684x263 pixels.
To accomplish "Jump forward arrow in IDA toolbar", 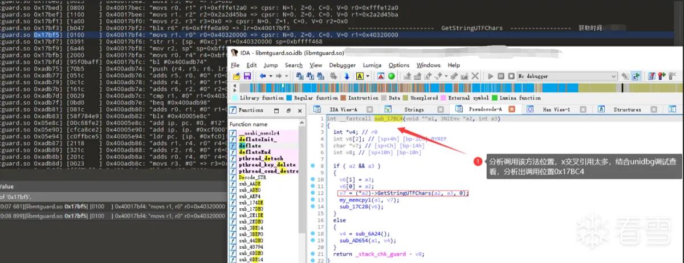I will pyautogui.click(x=279, y=76).
